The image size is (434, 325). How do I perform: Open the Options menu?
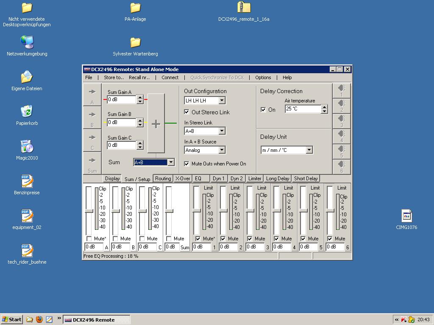tap(263, 77)
